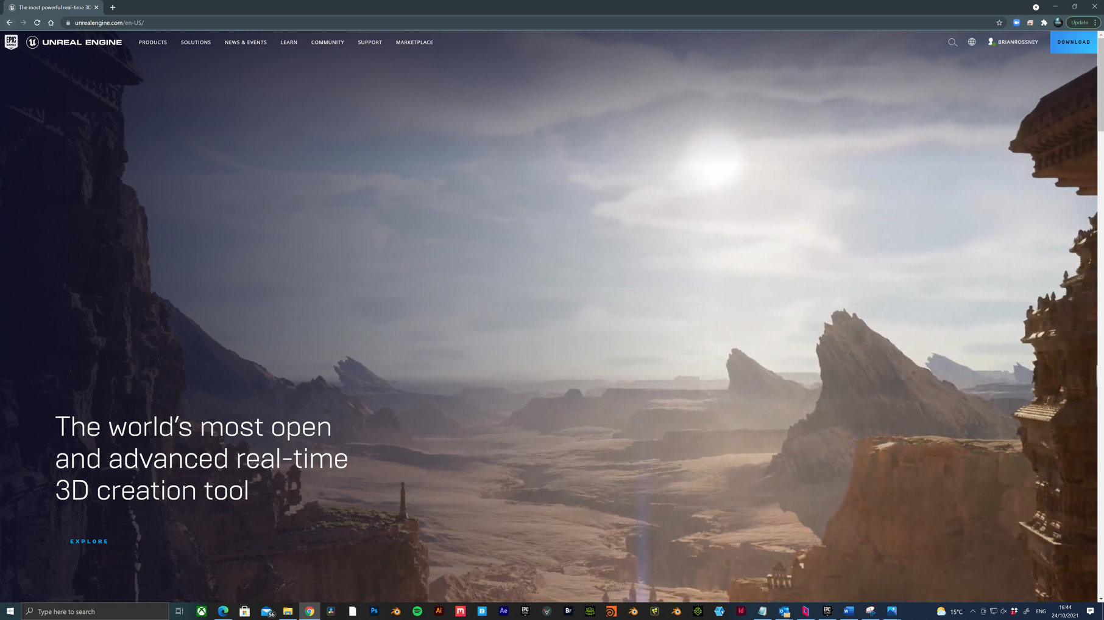This screenshot has width=1104, height=620.
Task: Open the BRIANROSSNEY account menu
Action: coord(1013,42)
